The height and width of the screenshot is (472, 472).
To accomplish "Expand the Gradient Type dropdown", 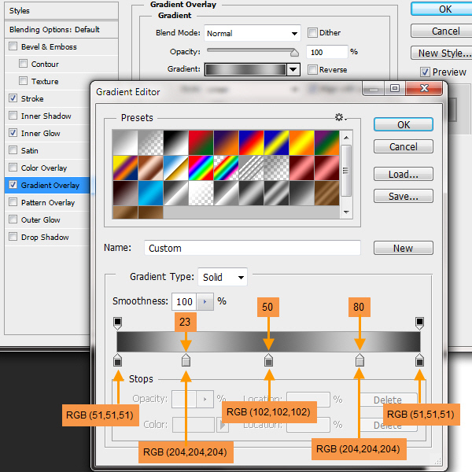I will pos(223,277).
